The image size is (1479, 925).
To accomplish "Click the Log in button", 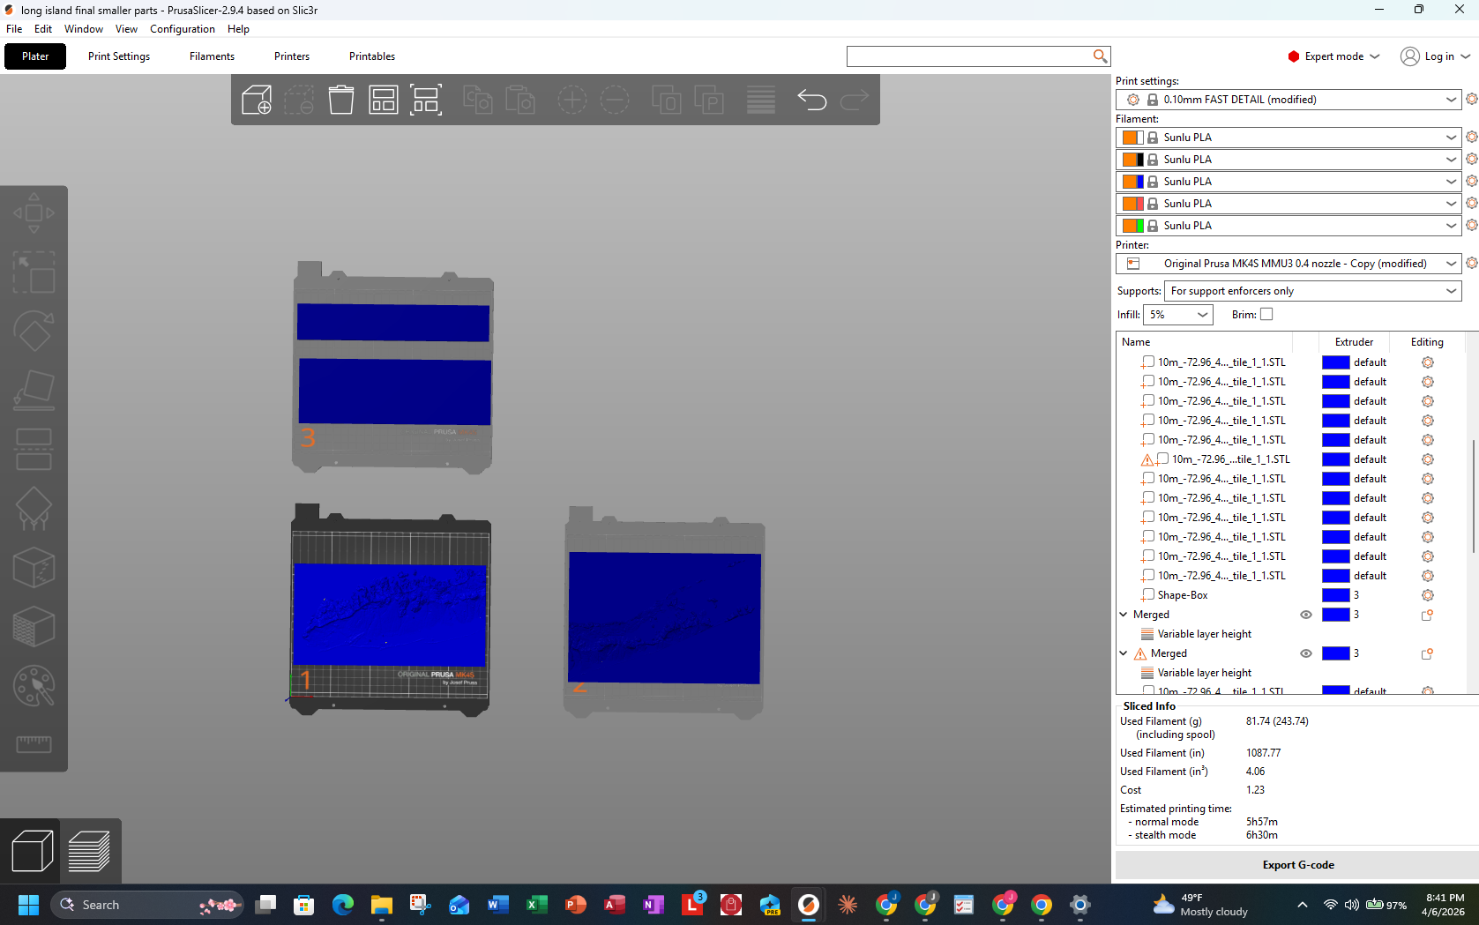I will (1435, 56).
